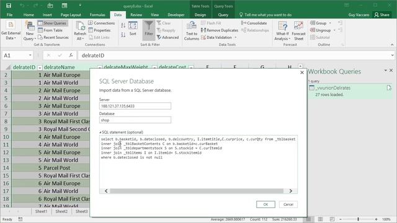
Task: Click Consolidate button
Action: pos(254,23)
